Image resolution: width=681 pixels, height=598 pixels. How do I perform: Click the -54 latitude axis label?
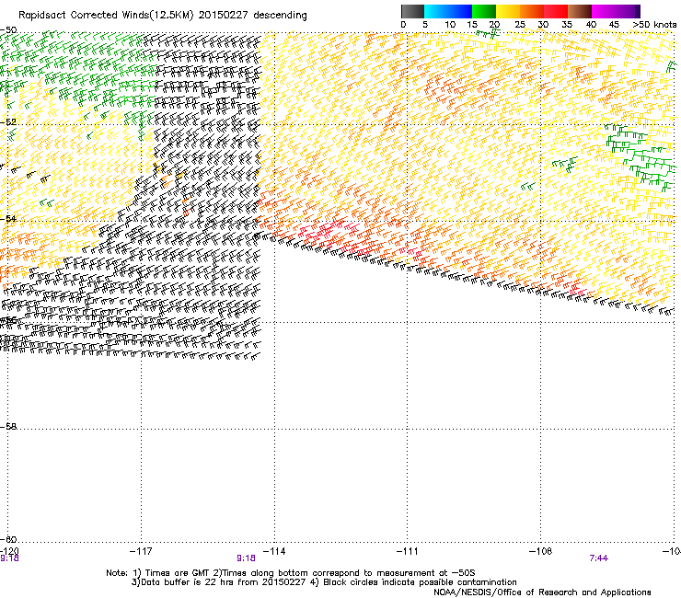pos(8,218)
